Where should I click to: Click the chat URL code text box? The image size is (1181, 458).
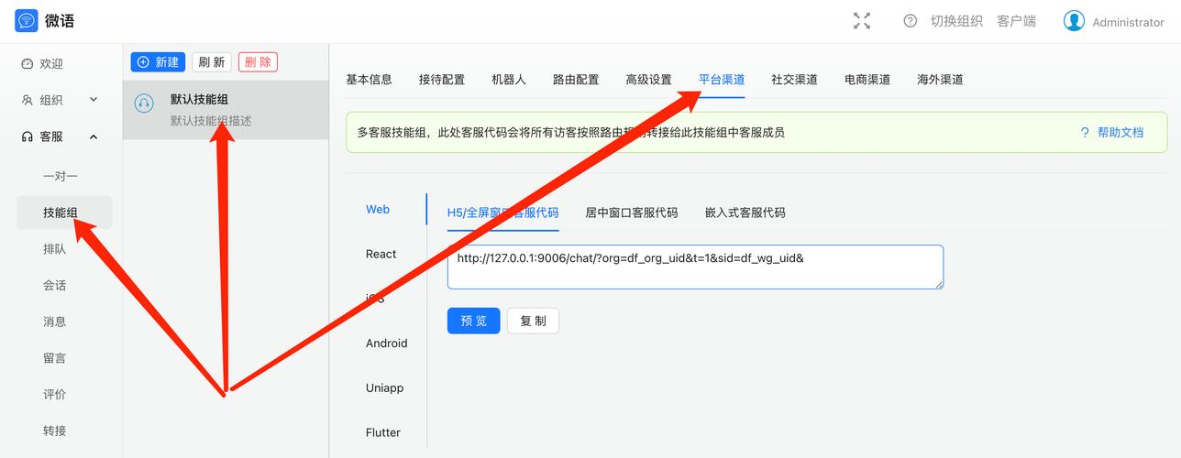pyautogui.click(x=695, y=267)
